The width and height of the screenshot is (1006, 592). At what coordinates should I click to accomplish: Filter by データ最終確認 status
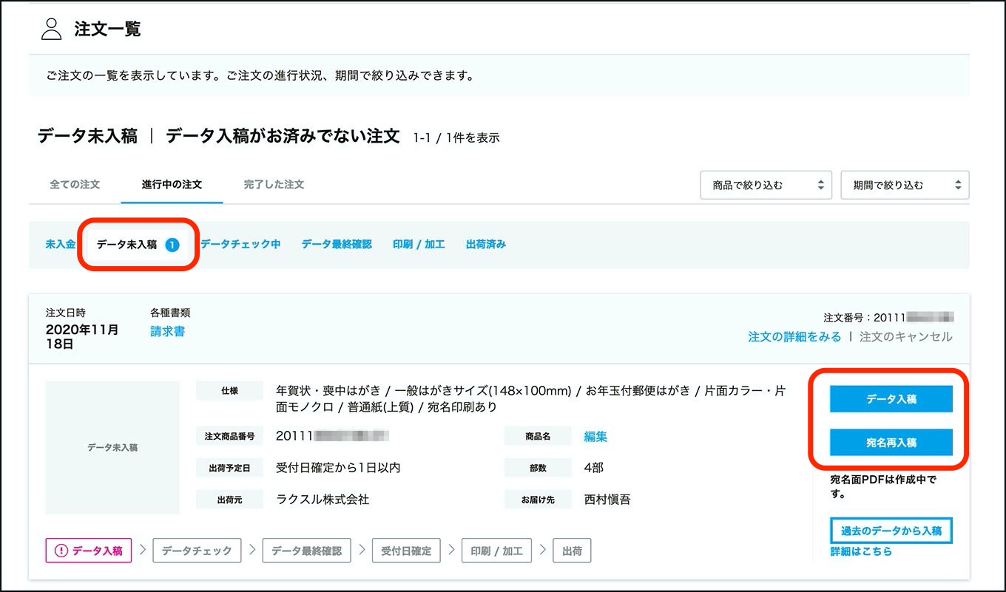[x=337, y=245]
